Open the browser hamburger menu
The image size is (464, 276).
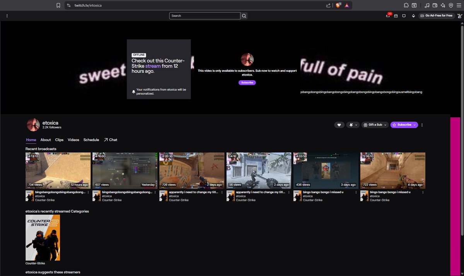pos(459,5)
